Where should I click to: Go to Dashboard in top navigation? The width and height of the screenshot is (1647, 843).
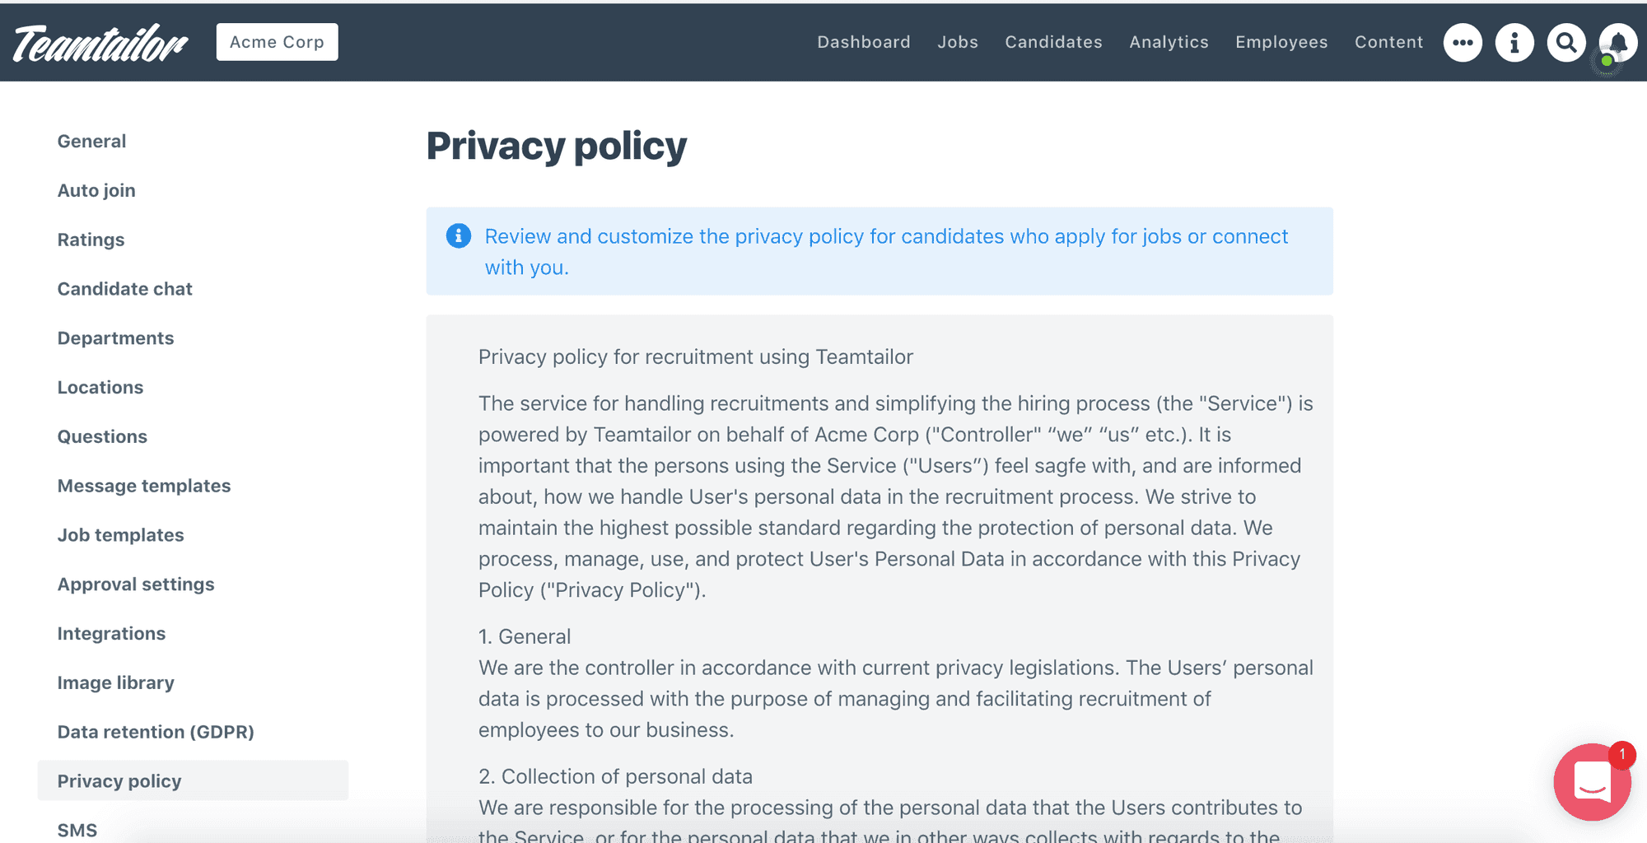[x=864, y=42]
